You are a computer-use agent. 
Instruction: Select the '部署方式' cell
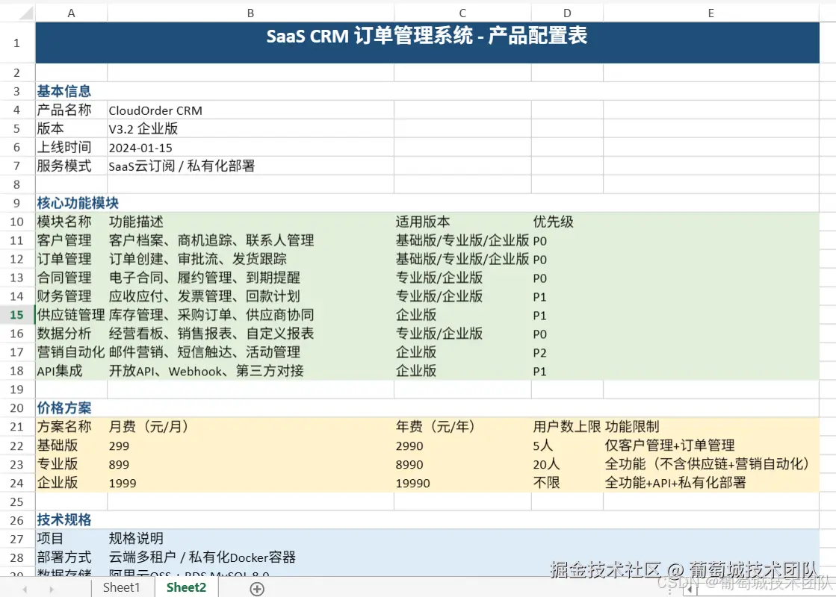[x=72, y=557]
